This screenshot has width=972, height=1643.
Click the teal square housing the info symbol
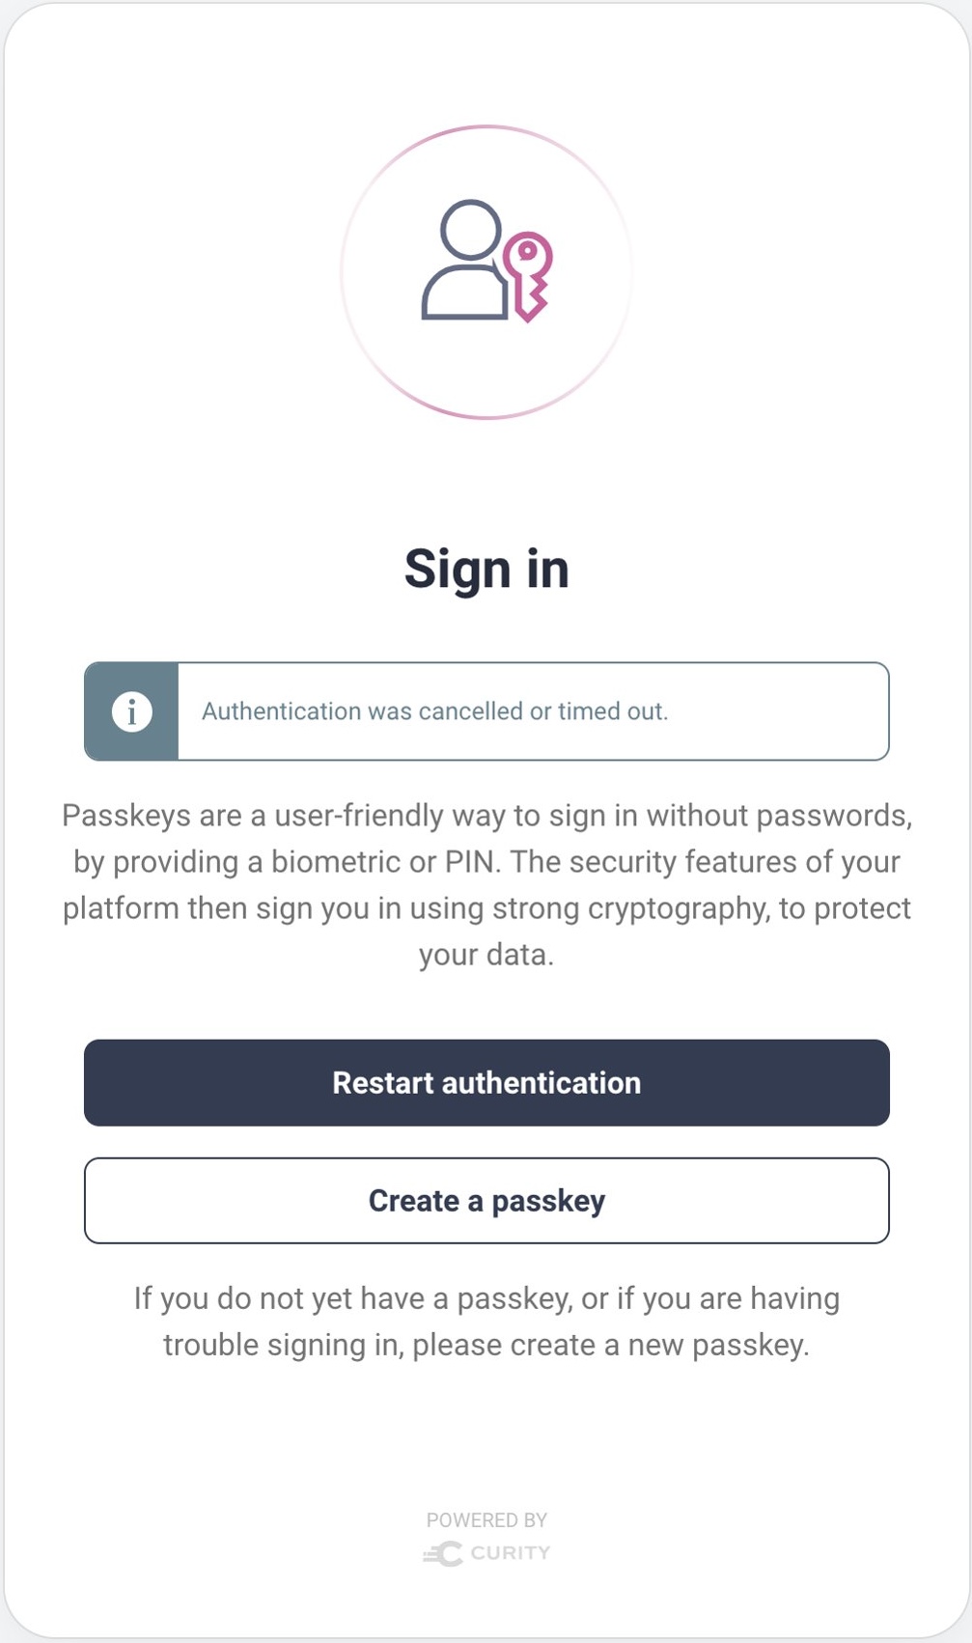point(131,711)
